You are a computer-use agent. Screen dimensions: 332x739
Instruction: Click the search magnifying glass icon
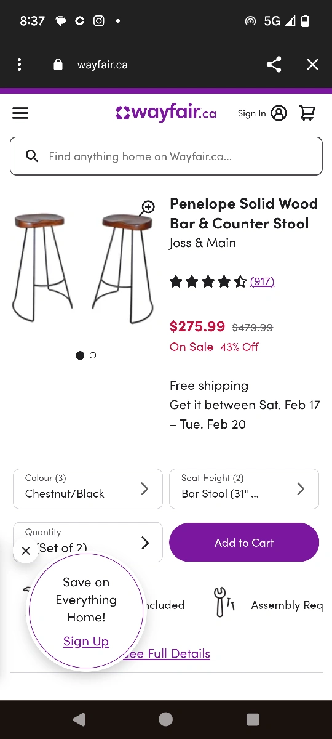32,156
